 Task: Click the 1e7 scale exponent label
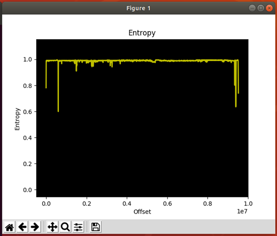(x=242, y=211)
